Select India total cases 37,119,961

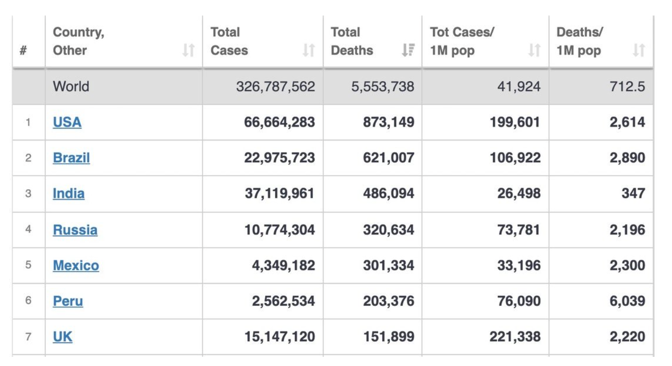point(280,193)
